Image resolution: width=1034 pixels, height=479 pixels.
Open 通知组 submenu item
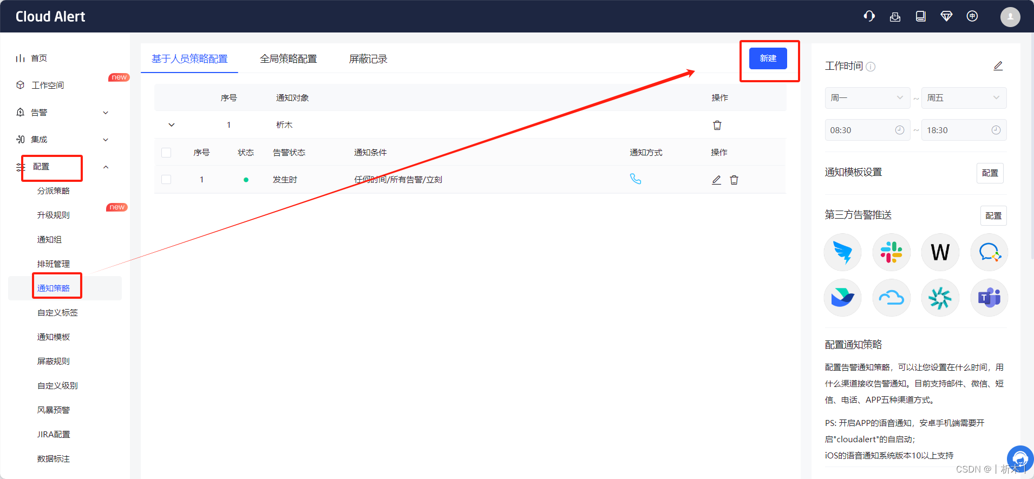click(49, 239)
